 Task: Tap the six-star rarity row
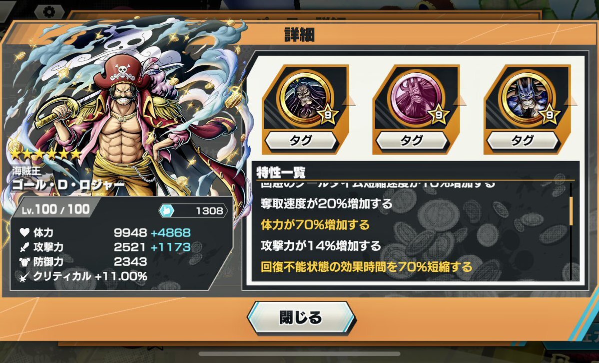(x=46, y=154)
